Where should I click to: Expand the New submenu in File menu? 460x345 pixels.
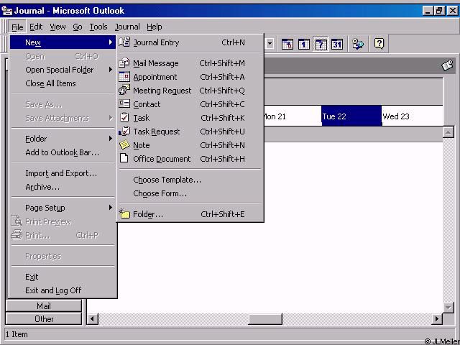[63, 42]
